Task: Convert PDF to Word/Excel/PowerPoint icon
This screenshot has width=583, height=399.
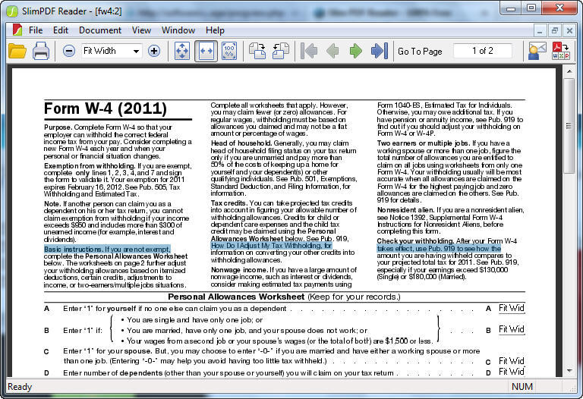Action: [x=561, y=51]
